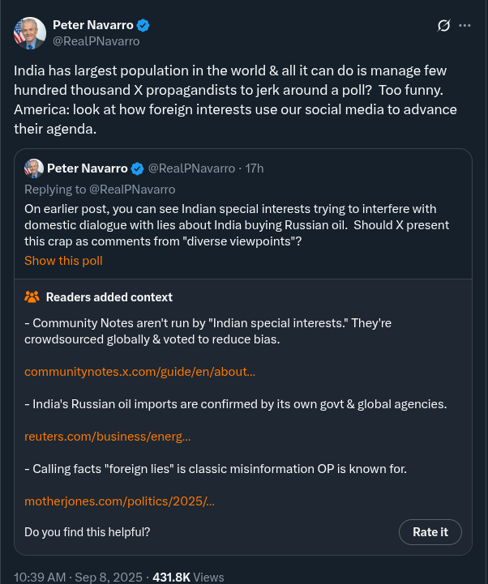Click the Readers added context heading

[109, 297]
